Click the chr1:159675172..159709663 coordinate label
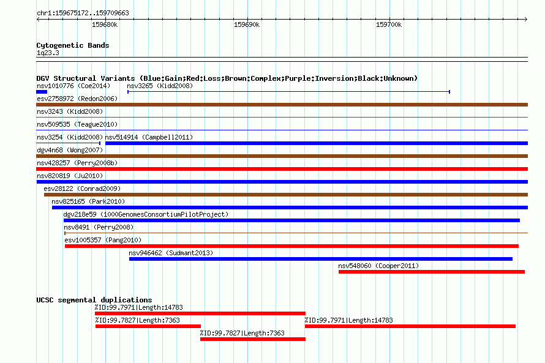Screen dimensions: 545x363 click(x=83, y=13)
